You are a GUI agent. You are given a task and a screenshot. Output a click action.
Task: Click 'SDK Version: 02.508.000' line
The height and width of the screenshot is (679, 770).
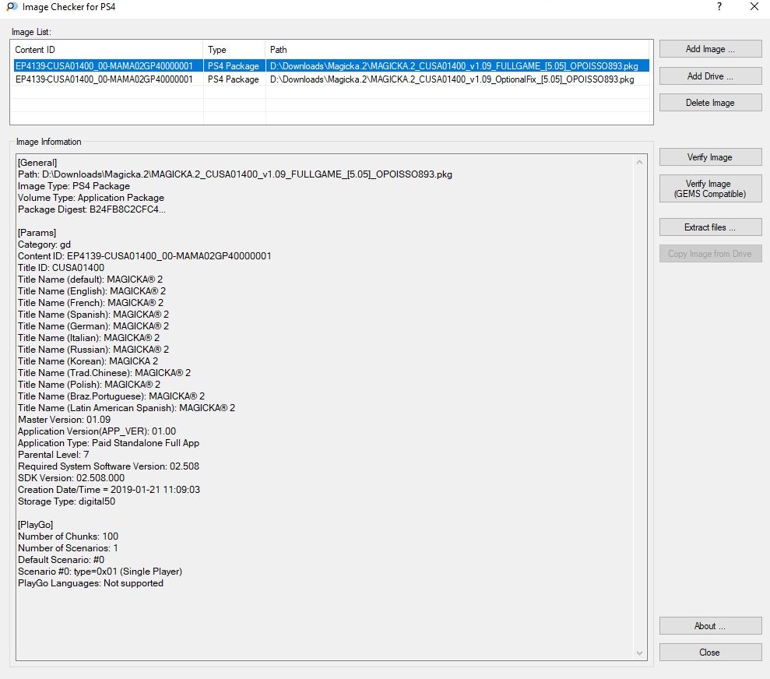pos(71,477)
